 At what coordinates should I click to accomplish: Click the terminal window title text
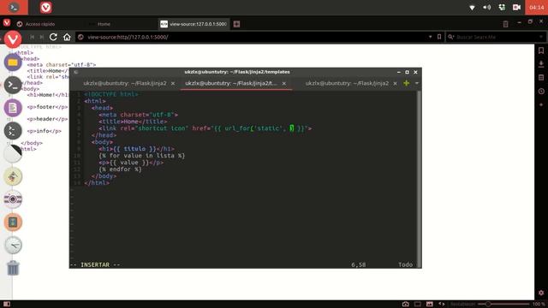click(237, 72)
